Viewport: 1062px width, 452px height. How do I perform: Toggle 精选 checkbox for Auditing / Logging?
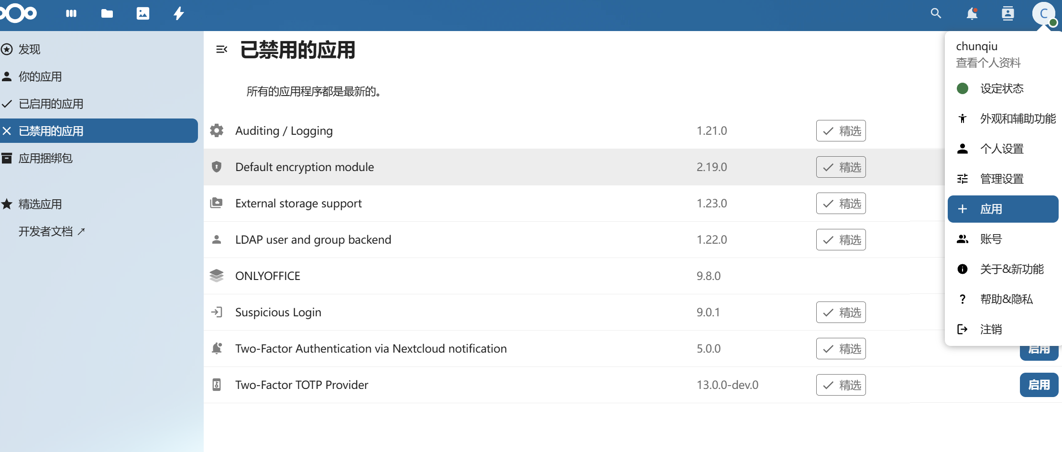point(841,130)
